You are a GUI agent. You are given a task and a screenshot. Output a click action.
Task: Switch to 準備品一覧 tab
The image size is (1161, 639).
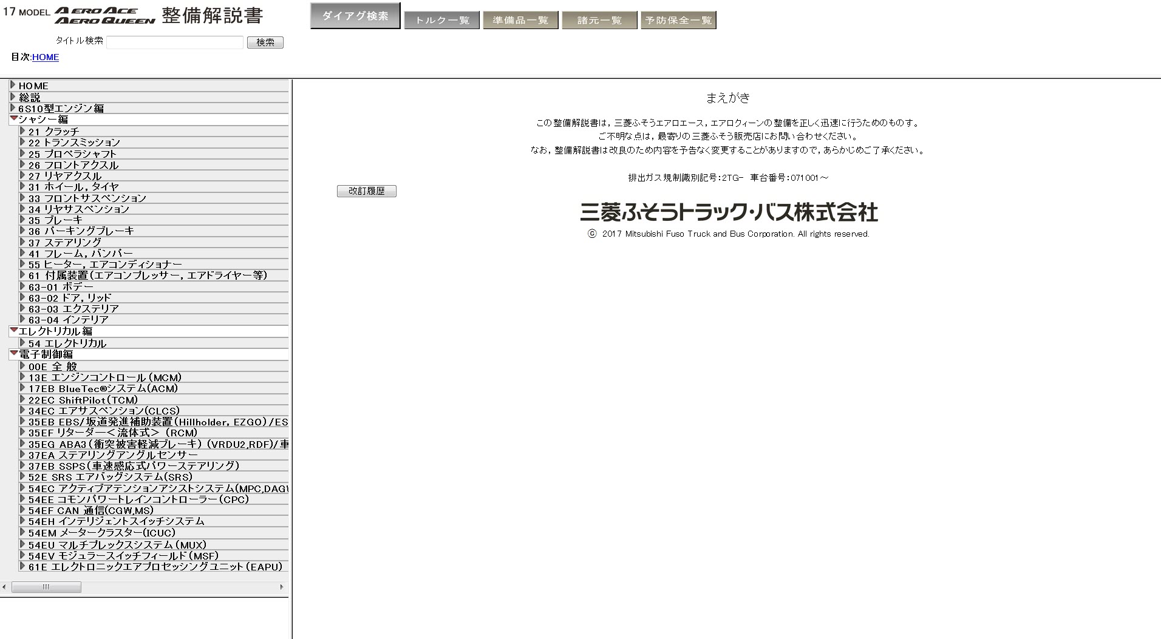tap(520, 20)
